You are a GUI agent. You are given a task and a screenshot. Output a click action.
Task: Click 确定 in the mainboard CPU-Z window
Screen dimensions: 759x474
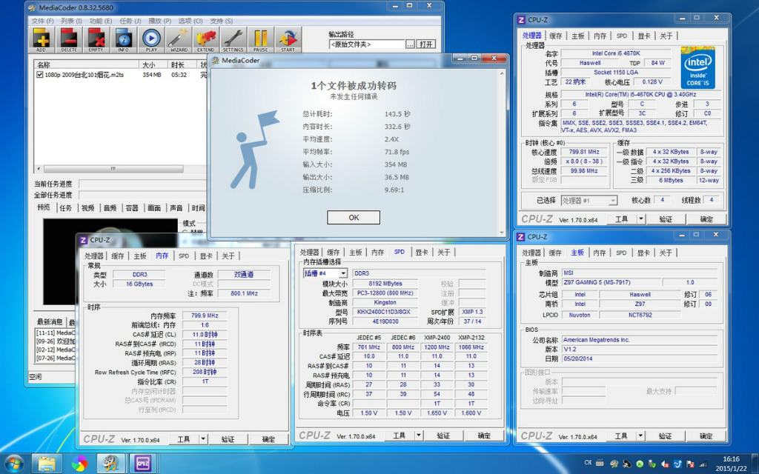tap(706, 435)
